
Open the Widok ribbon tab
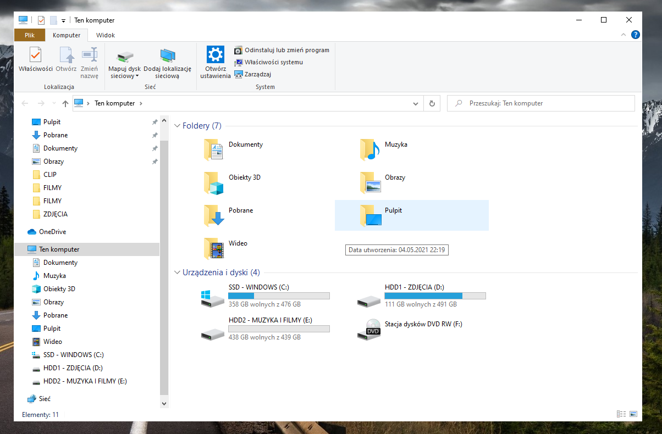[x=106, y=35]
